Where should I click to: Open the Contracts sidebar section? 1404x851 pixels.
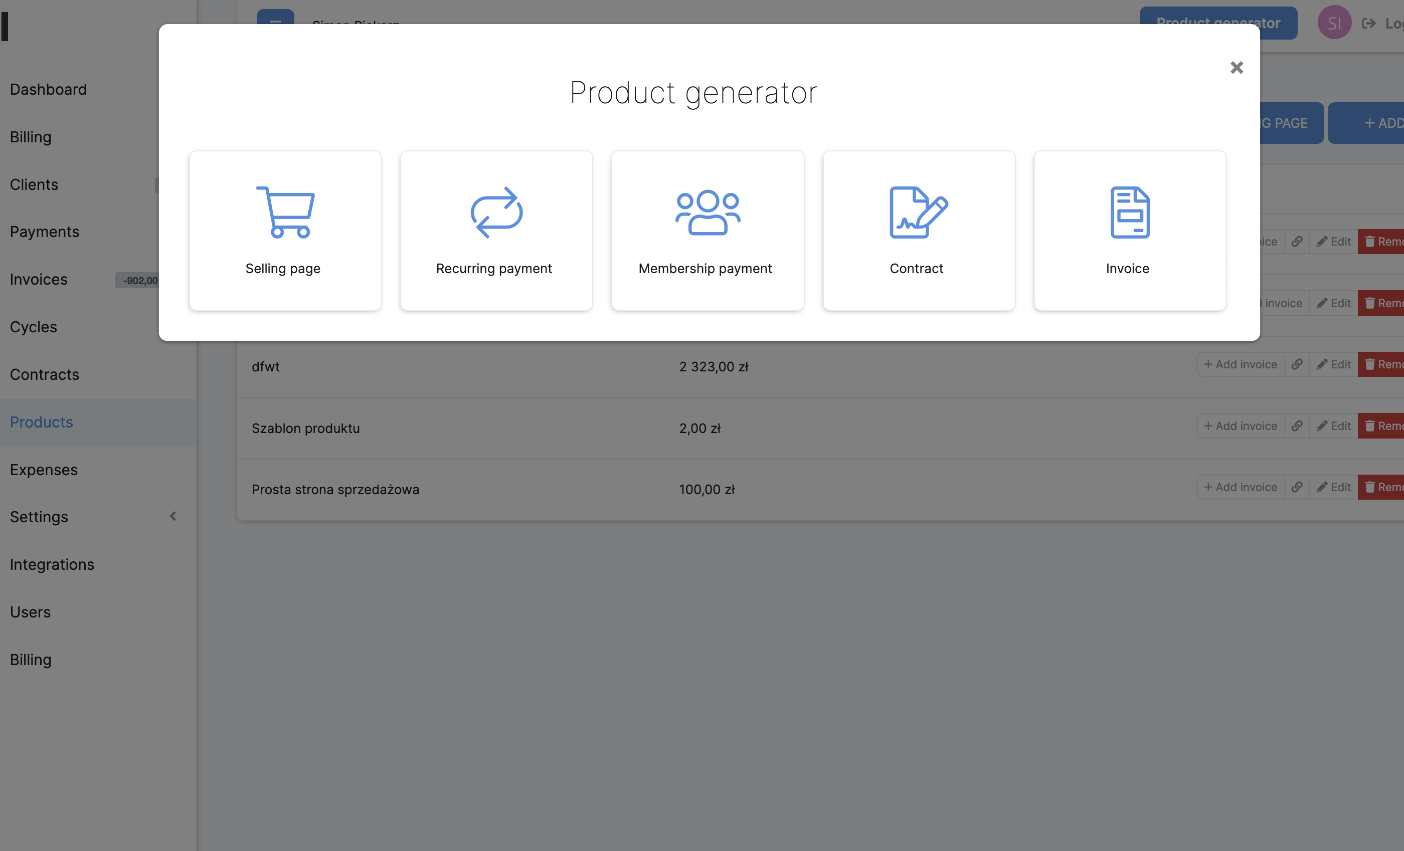(45, 375)
